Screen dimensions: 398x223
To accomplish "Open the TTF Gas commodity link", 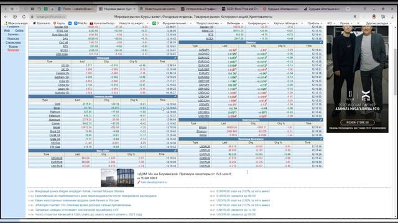I will point(55,147).
